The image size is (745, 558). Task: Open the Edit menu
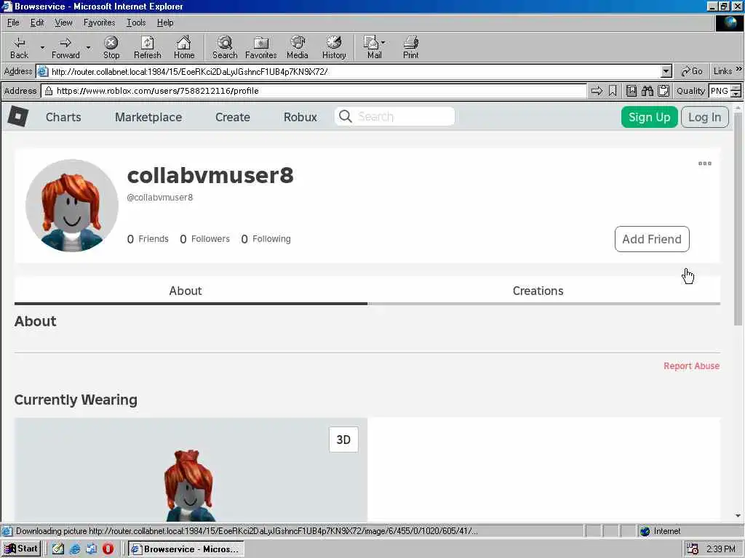pyautogui.click(x=37, y=23)
